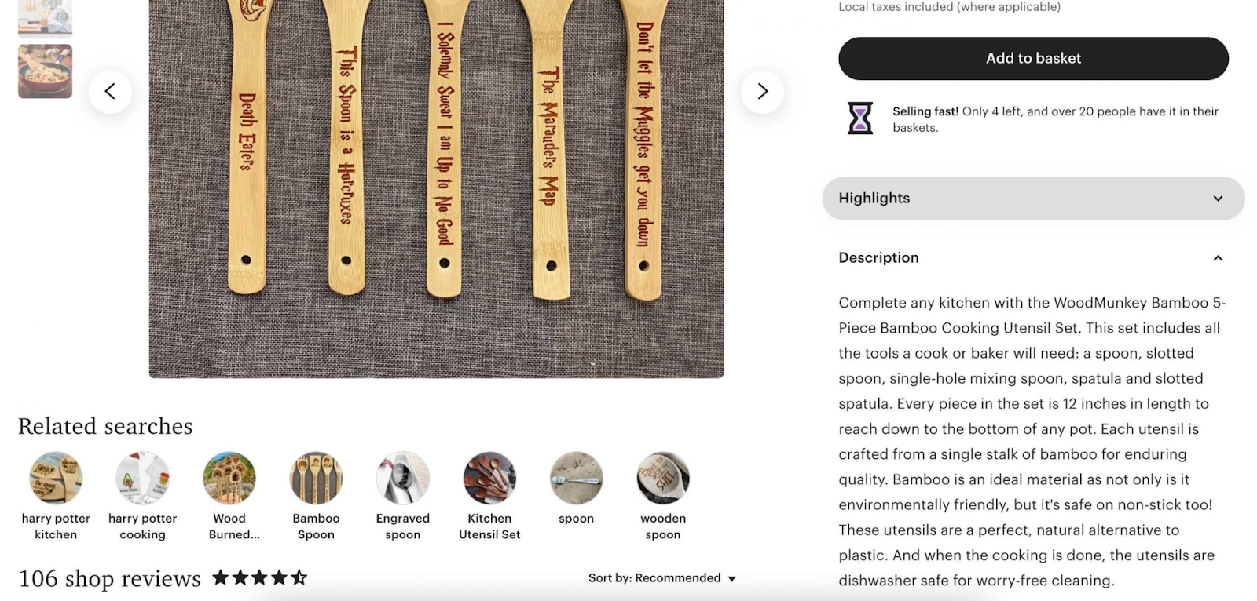Select the top partially visible product thumbnail
The width and height of the screenshot is (1257, 601).
(46, 18)
